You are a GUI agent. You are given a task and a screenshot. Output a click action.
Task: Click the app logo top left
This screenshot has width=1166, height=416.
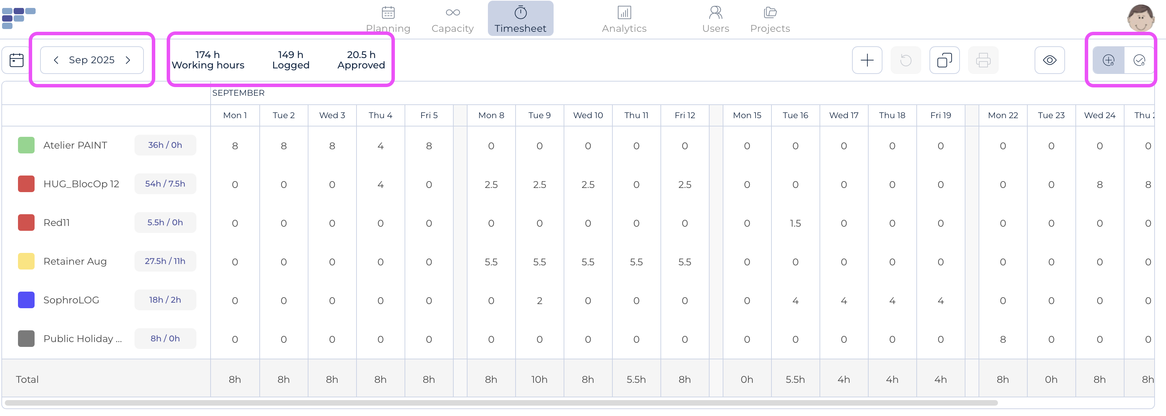point(18,17)
